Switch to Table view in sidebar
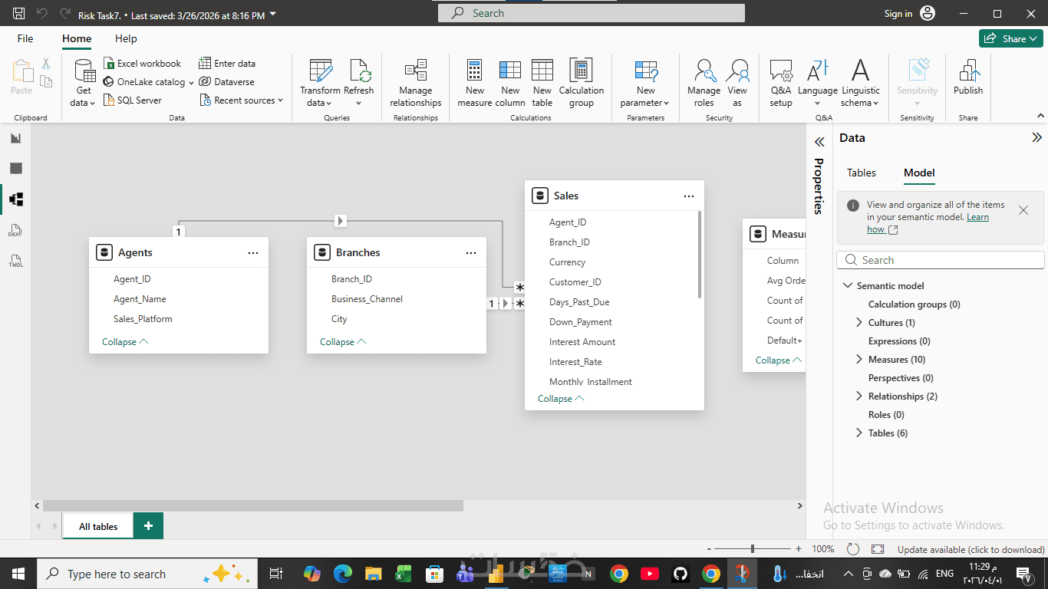The image size is (1048, 589). (16, 169)
